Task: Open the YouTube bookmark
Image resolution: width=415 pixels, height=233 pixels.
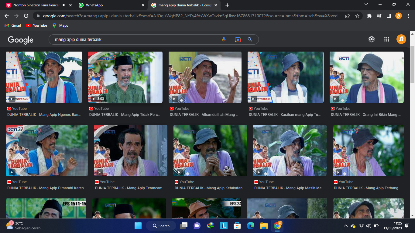Action: (x=36, y=25)
